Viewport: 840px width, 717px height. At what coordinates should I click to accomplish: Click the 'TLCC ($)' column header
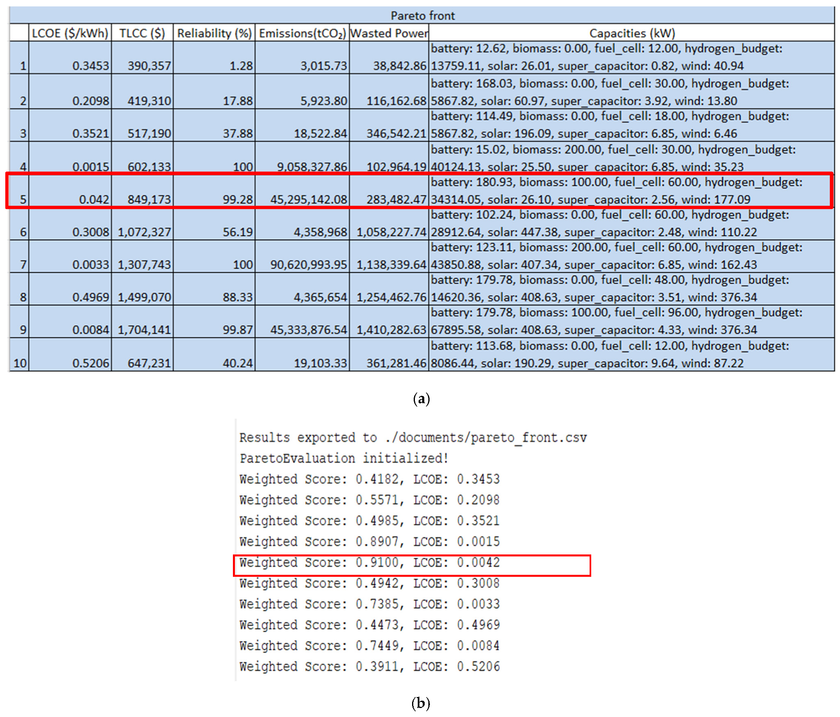142,33
